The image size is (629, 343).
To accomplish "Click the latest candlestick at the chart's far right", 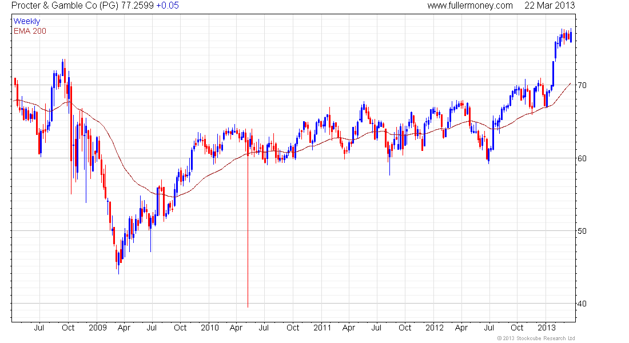I will coord(571,35).
